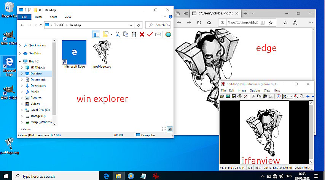Open a new tab in Edge
The height and width of the screenshot is (180, 325).
pos(245,13)
